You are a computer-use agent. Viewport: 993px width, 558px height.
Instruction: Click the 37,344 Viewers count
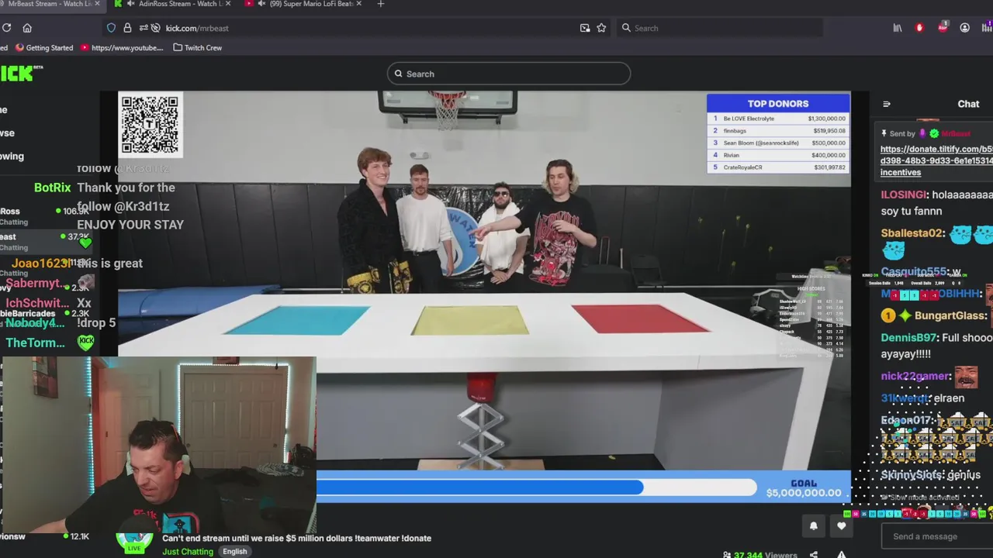click(x=759, y=555)
